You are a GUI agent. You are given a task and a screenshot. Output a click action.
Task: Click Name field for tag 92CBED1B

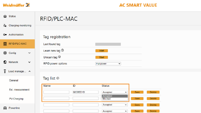[x=56, y=92]
